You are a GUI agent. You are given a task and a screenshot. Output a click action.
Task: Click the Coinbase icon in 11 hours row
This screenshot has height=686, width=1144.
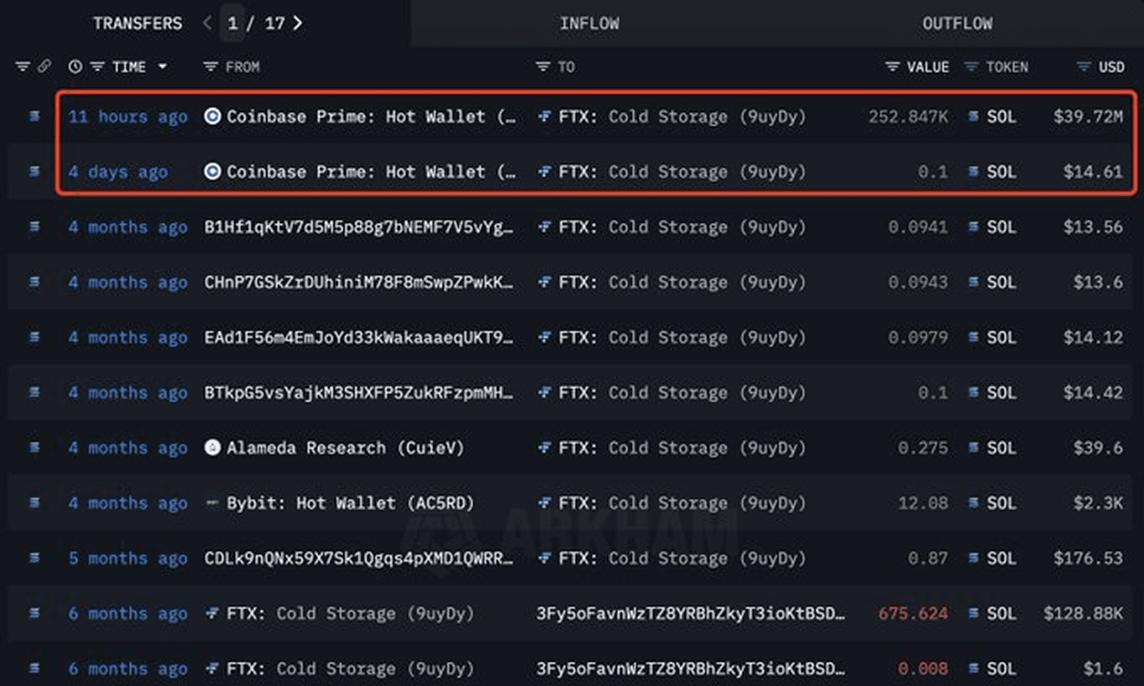point(212,116)
